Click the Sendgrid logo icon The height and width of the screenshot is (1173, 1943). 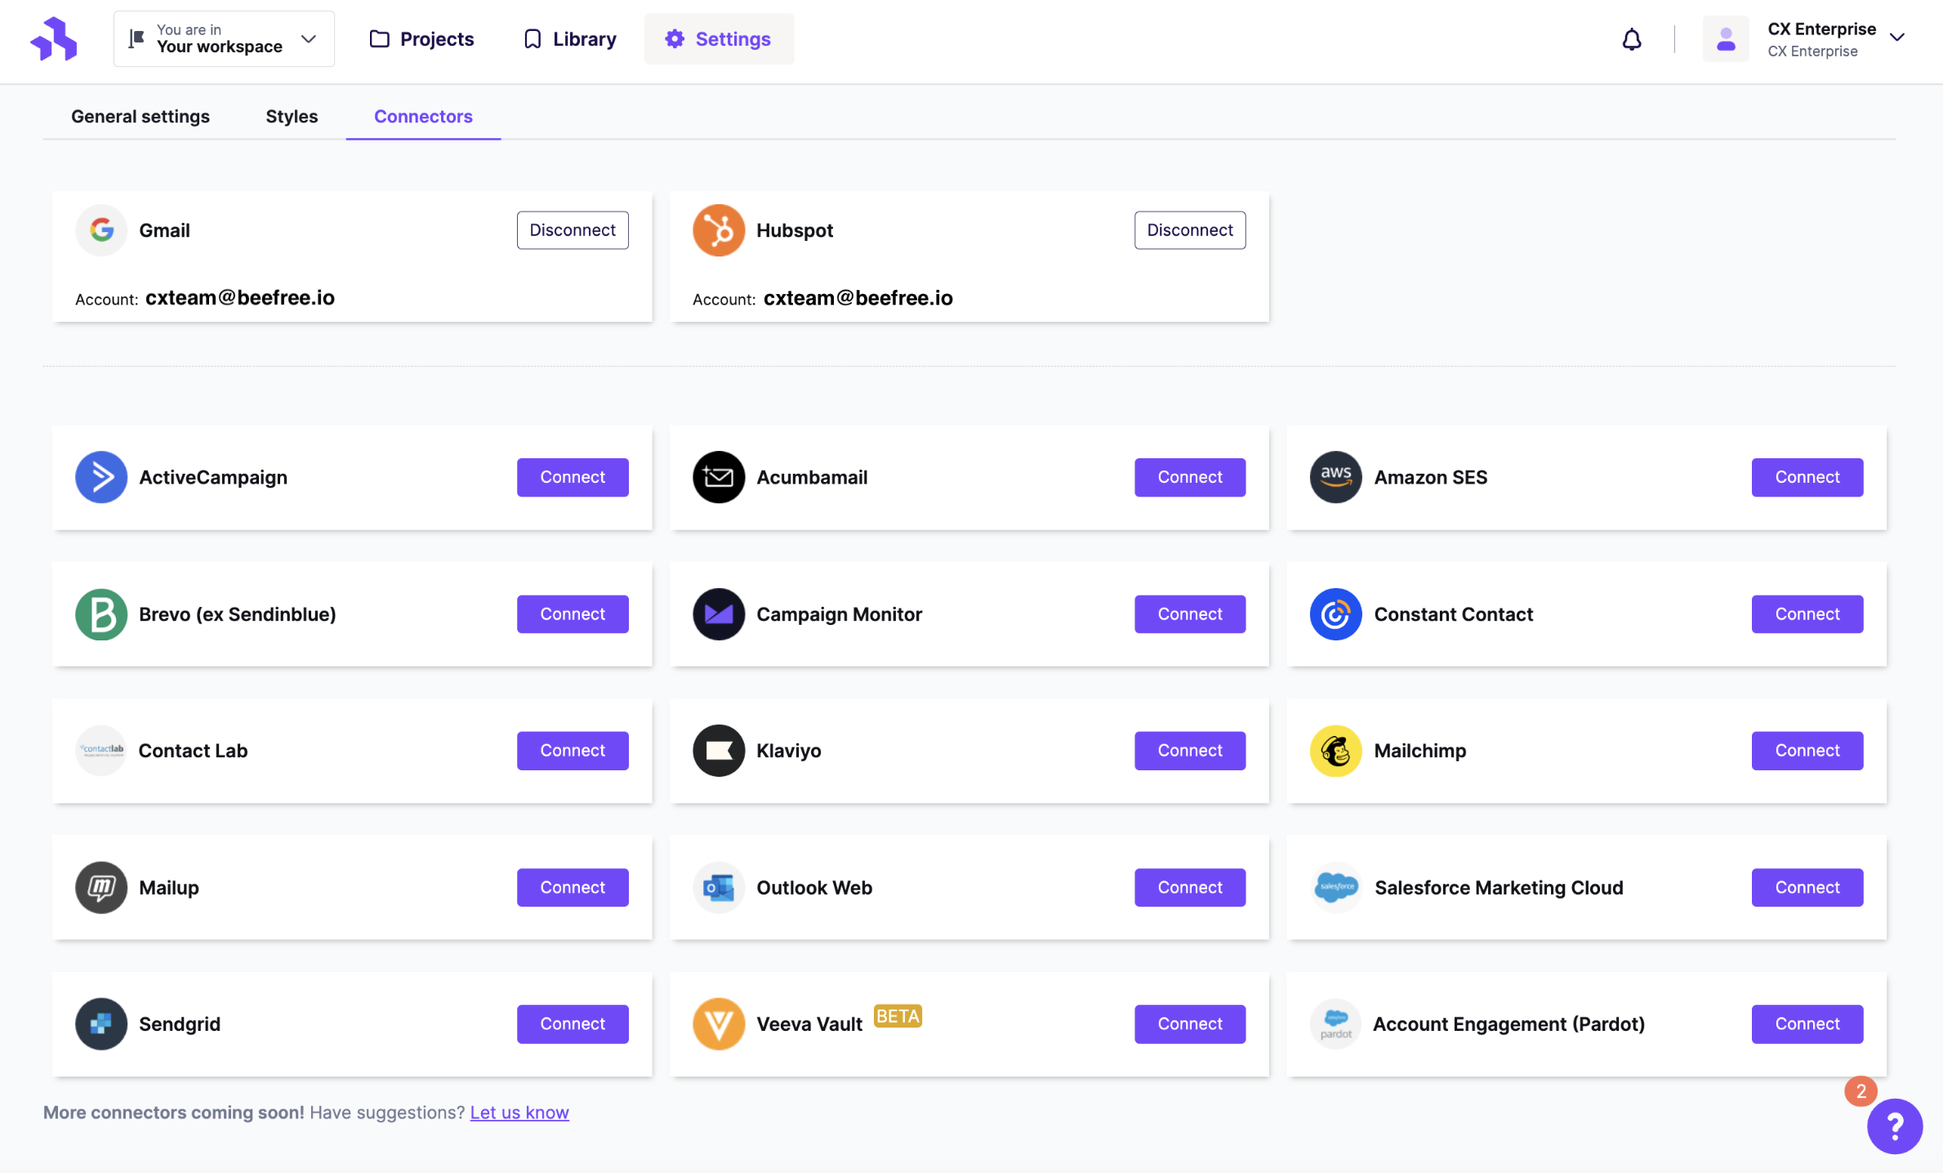[x=101, y=1024]
